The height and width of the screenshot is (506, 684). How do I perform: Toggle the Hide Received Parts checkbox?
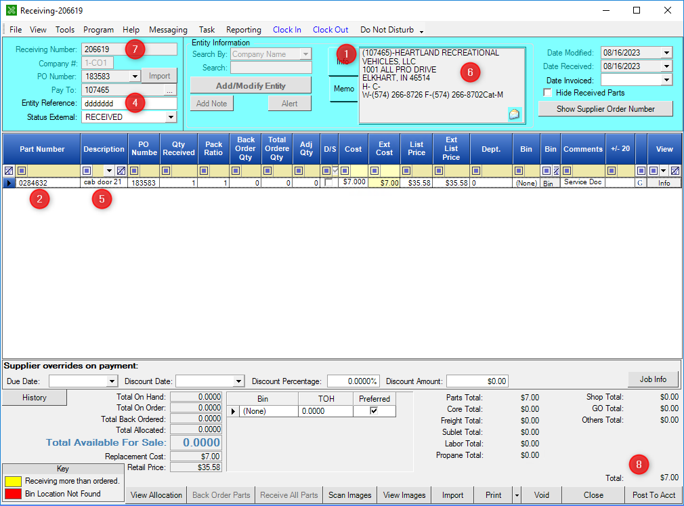pos(547,93)
